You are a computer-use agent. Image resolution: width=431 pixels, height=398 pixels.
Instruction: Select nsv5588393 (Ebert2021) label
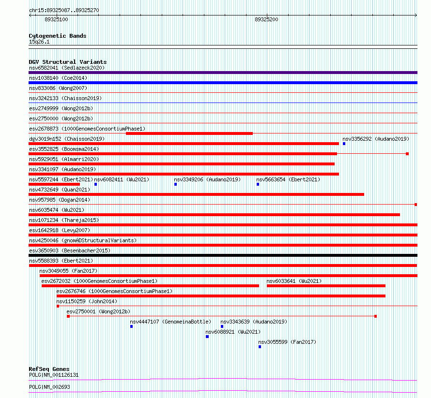pos(61,261)
